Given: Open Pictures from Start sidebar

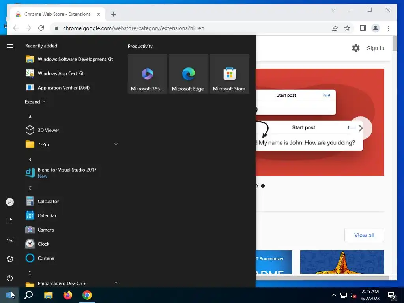Looking at the screenshot, I should [x=10, y=240].
